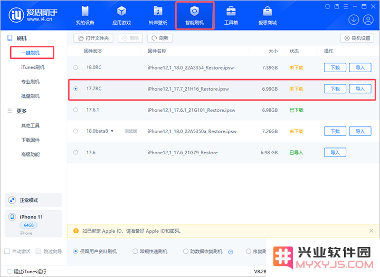The height and width of the screenshot is (277, 380).
Task: Open 其他工具 in the sidebar
Action: click(30, 125)
